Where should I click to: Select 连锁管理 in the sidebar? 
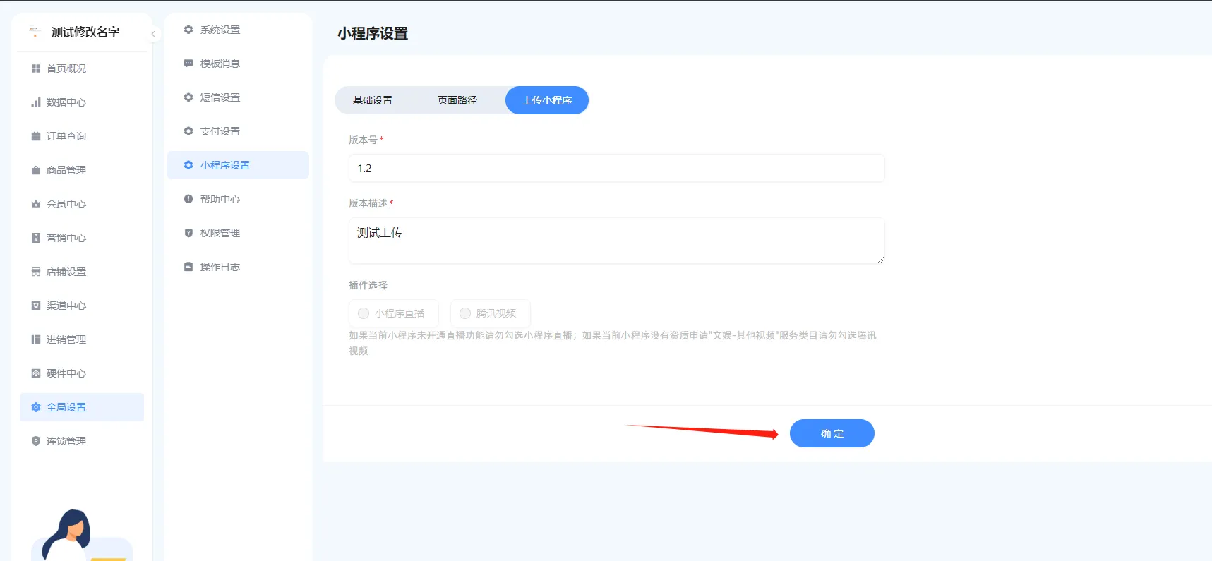coord(82,441)
